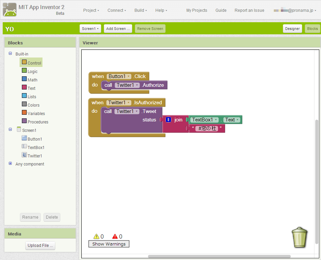This screenshot has height=260, width=321.
Task: Open the Text blocks drawer
Action: pyautogui.click(x=31, y=88)
